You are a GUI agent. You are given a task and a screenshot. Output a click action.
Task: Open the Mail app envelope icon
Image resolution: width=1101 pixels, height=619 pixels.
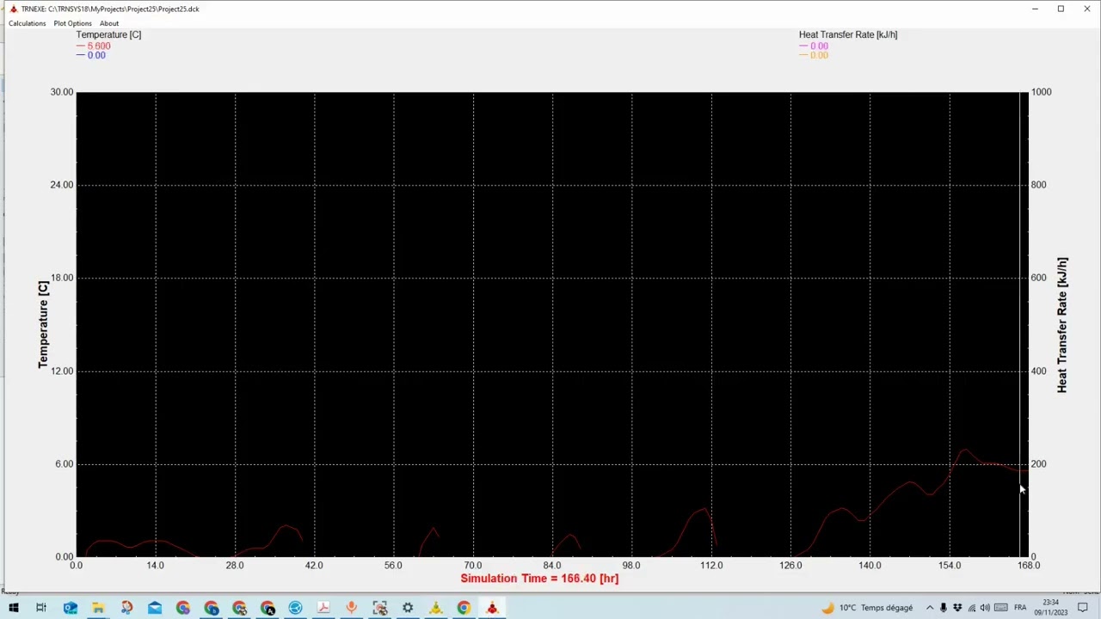155,608
